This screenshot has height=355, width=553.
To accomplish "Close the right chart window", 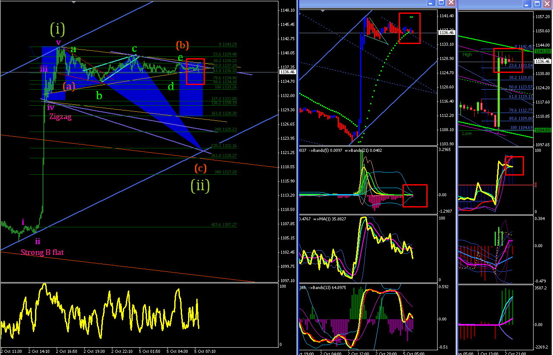I will pyautogui.click(x=547, y=3).
